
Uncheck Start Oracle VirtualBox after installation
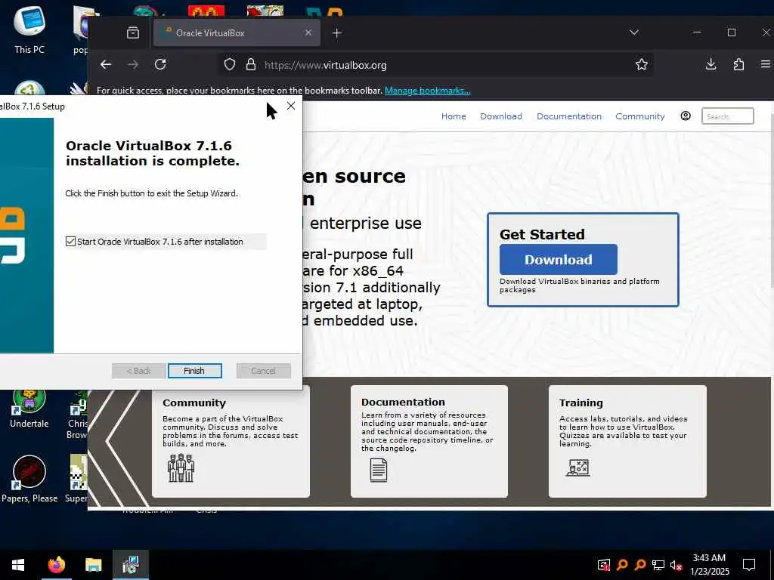pyautogui.click(x=70, y=241)
